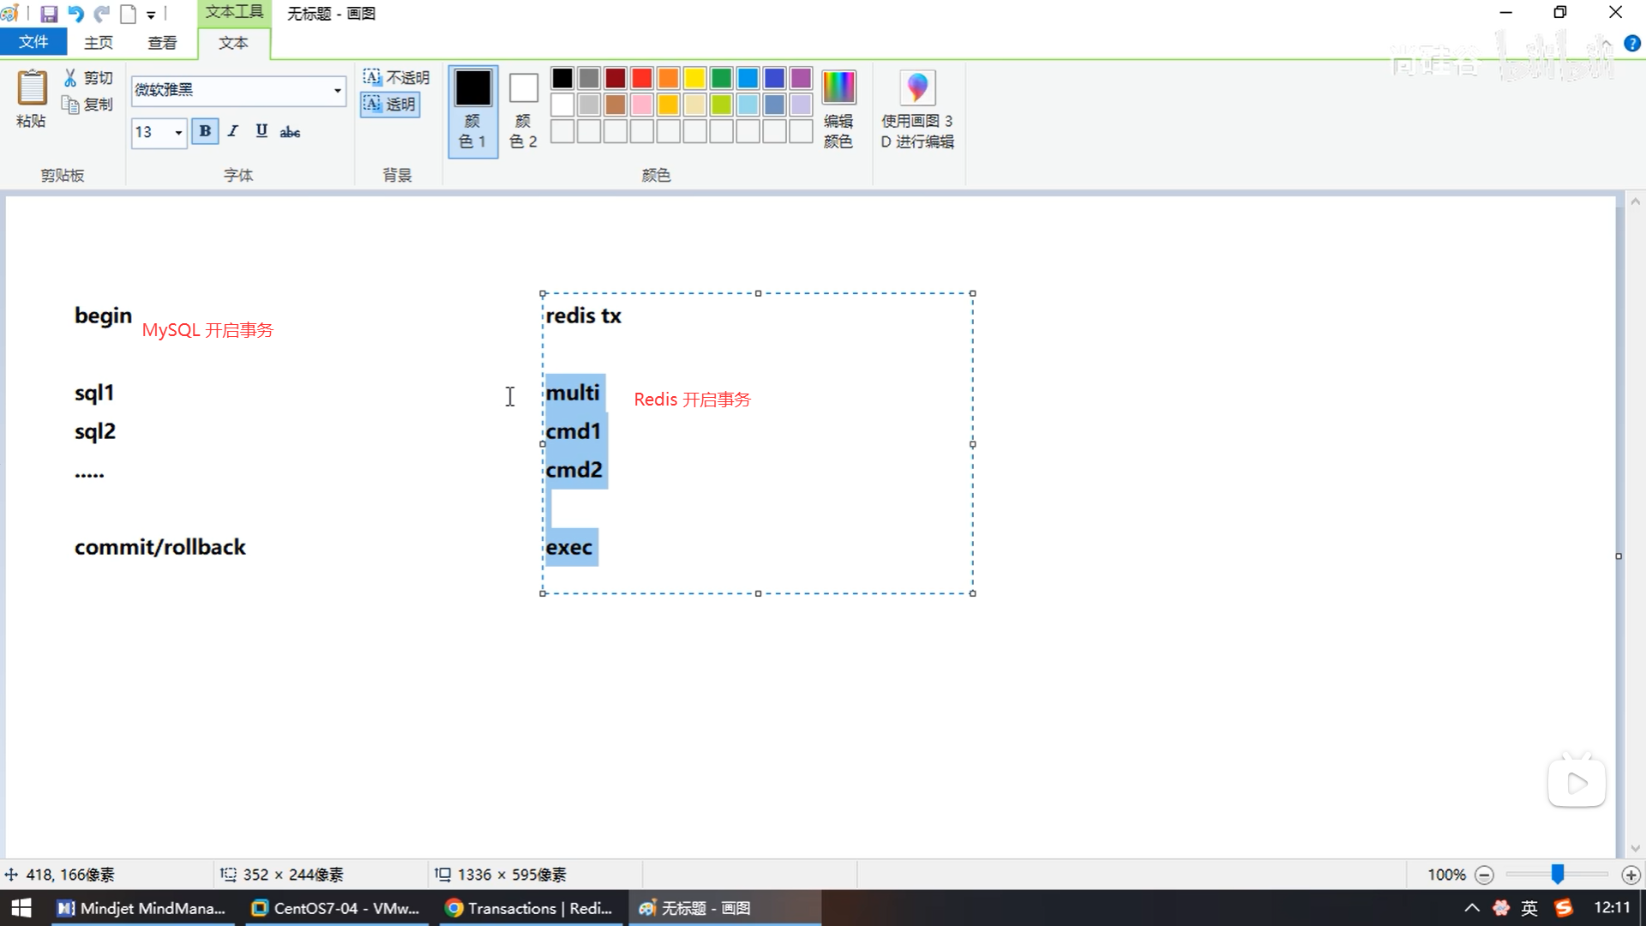
Task: Click the Copy icon
Action: 70,105
